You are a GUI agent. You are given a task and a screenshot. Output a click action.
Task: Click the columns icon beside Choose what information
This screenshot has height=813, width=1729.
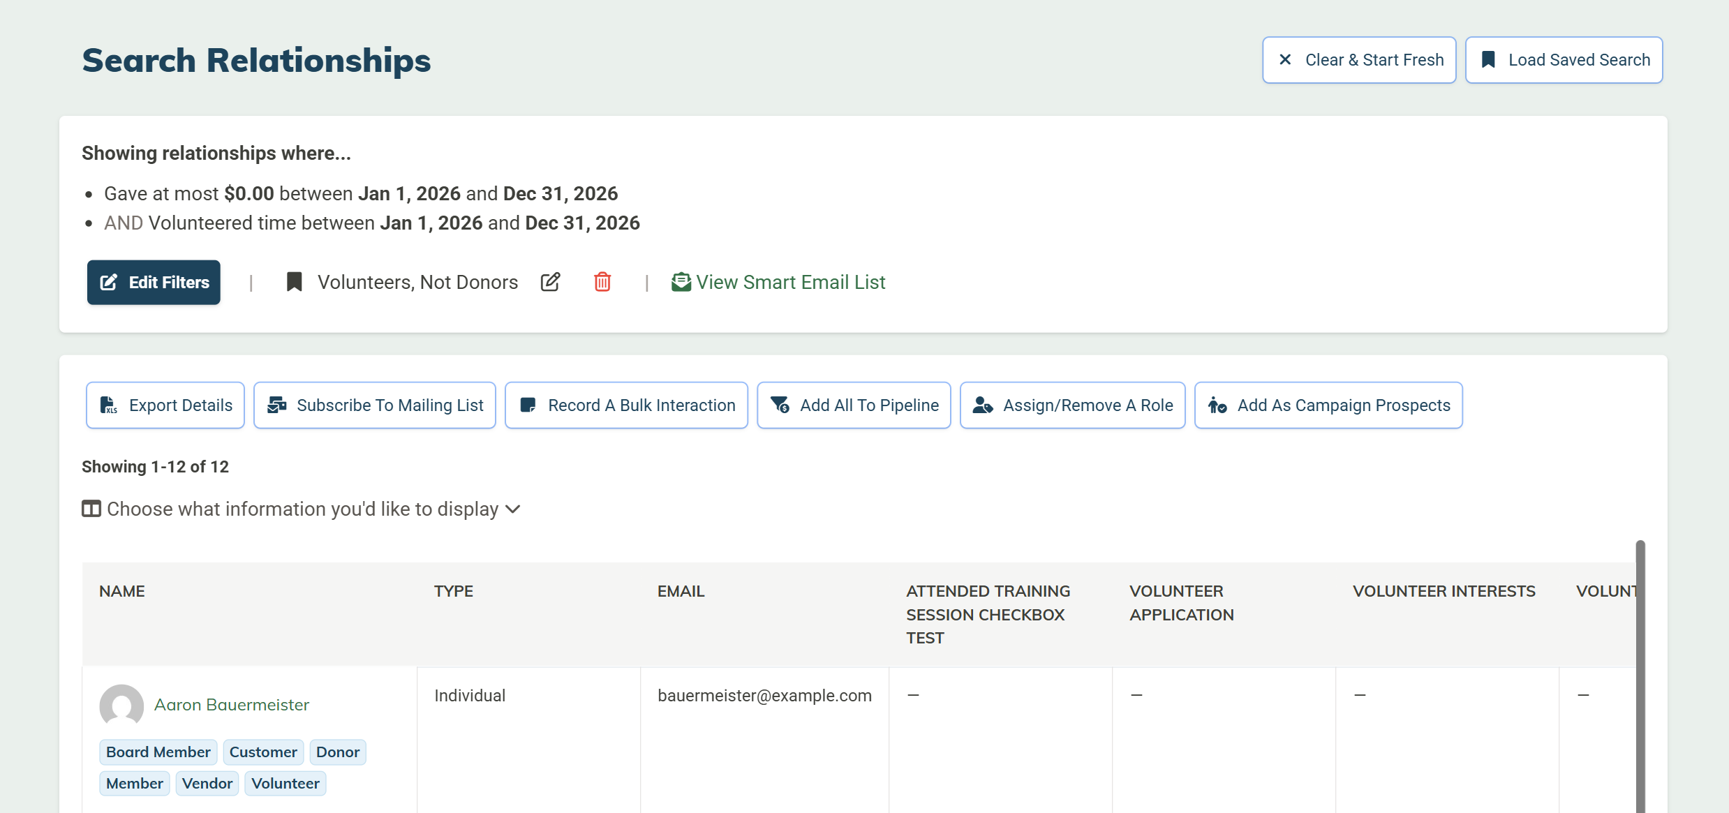tap(91, 509)
